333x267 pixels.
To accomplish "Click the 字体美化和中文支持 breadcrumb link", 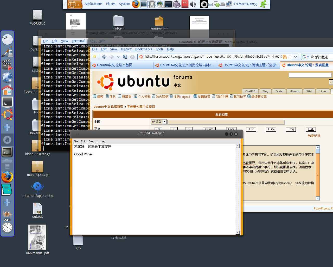I will tap(141, 107).
